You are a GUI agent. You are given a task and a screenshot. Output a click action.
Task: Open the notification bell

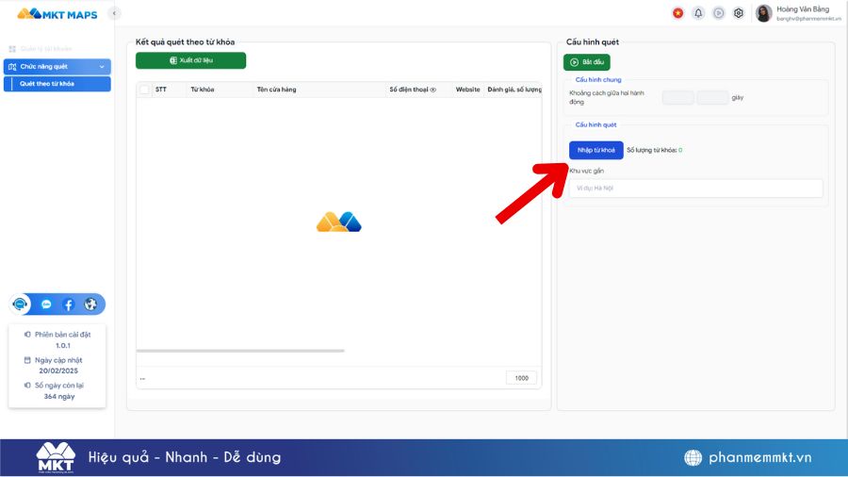pyautogui.click(x=698, y=13)
